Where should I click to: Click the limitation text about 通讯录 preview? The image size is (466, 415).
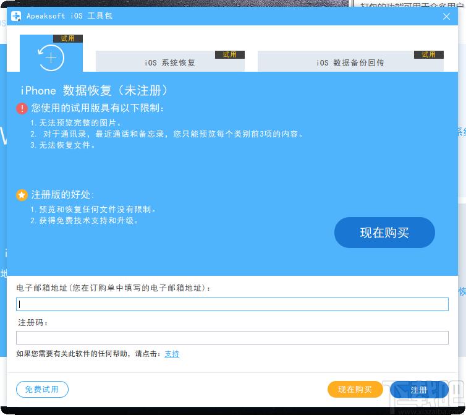(x=166, y=134)
